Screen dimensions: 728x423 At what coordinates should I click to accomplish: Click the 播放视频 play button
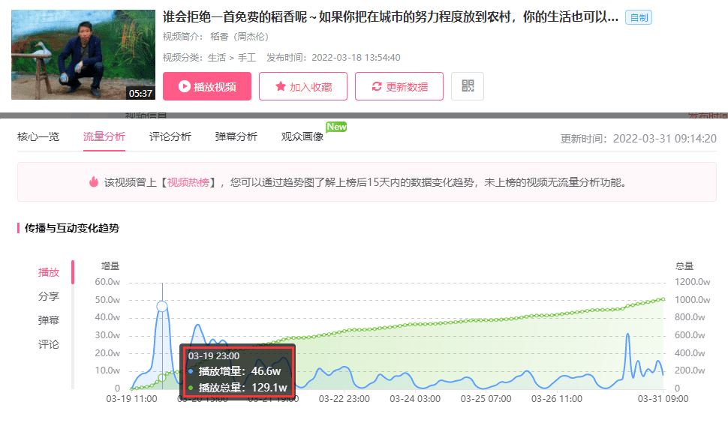click(x=207, y=86)
